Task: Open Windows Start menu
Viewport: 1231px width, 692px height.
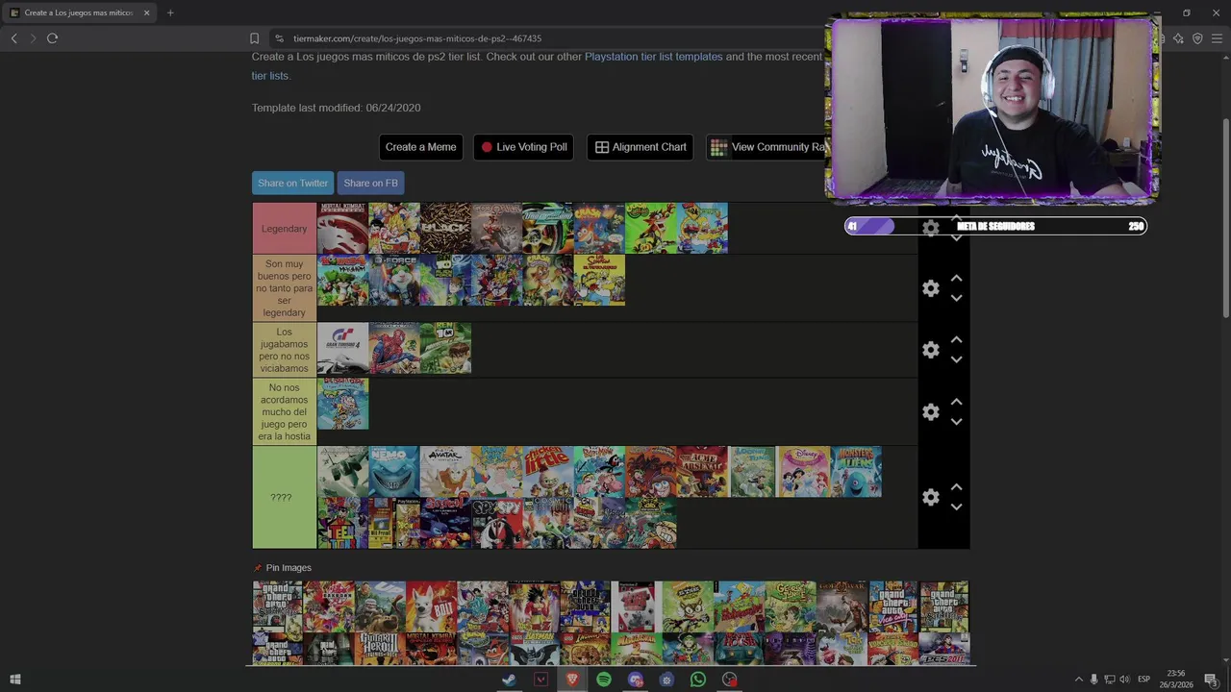Action: 14,680
